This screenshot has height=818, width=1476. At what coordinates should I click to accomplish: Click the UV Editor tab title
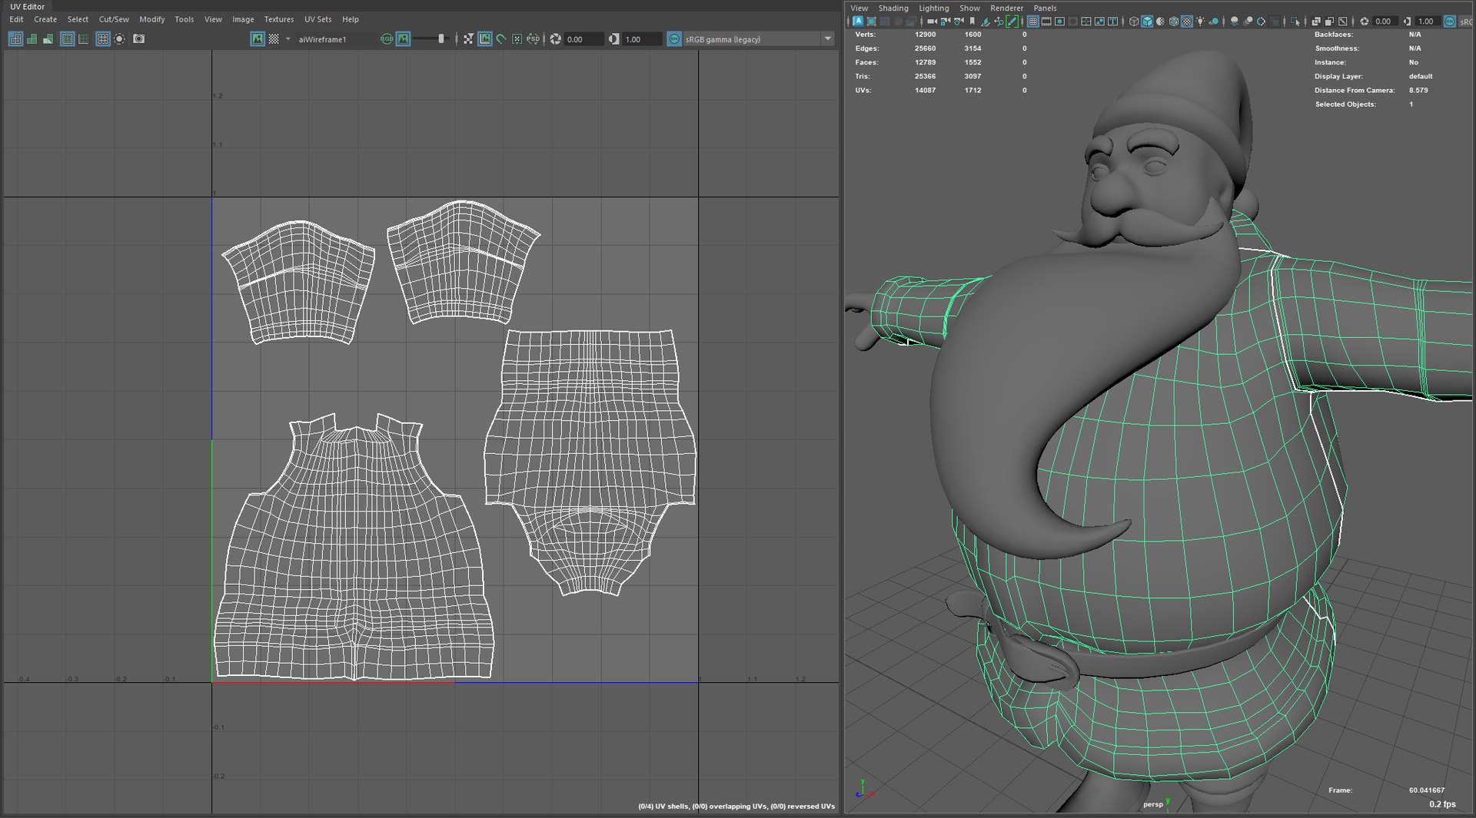coord(27,6)
